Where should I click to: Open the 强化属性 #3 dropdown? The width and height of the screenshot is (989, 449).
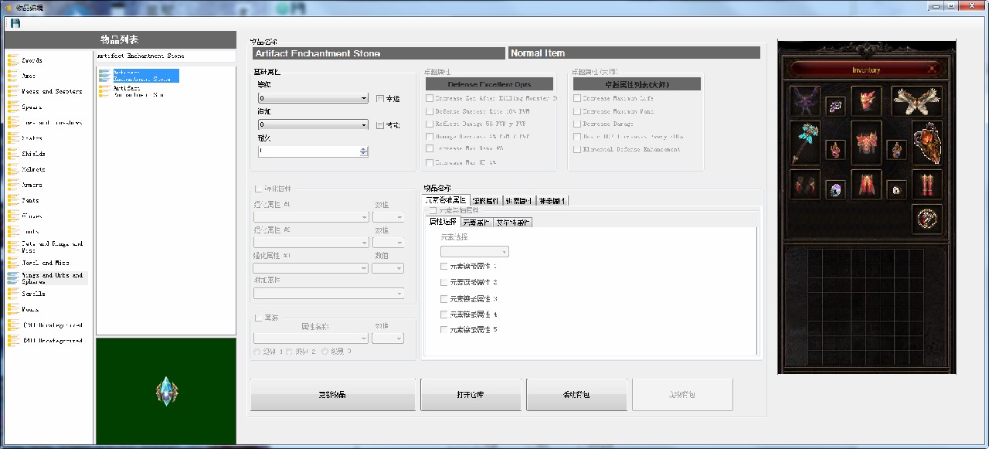[x=311, y=268]
